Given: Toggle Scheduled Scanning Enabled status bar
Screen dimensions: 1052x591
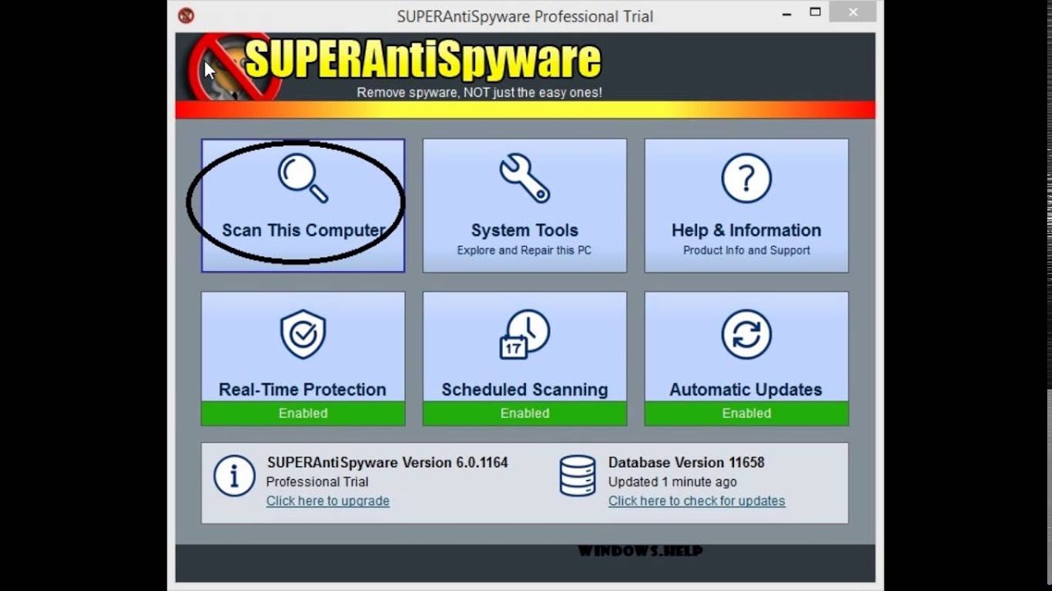Looking at the screenshot, I should click(524, 413).
